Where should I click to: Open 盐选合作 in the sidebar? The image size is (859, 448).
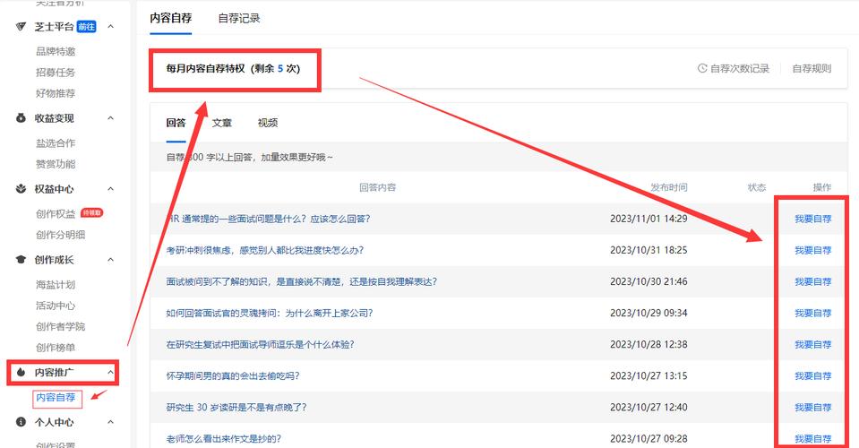point(56,143)
